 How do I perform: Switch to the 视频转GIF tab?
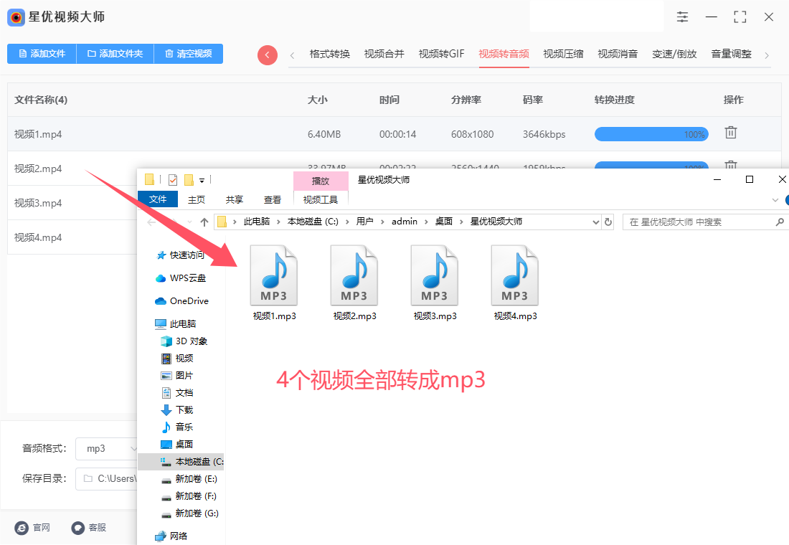coord(441,54)
